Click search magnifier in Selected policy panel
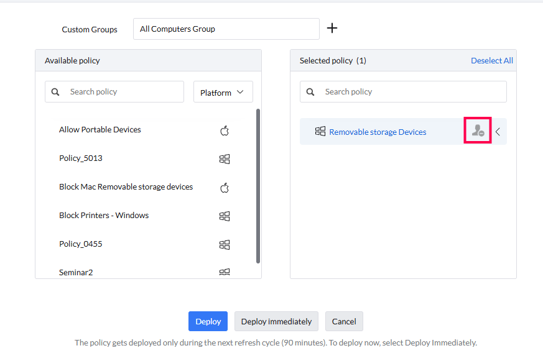 pos(310,92)
